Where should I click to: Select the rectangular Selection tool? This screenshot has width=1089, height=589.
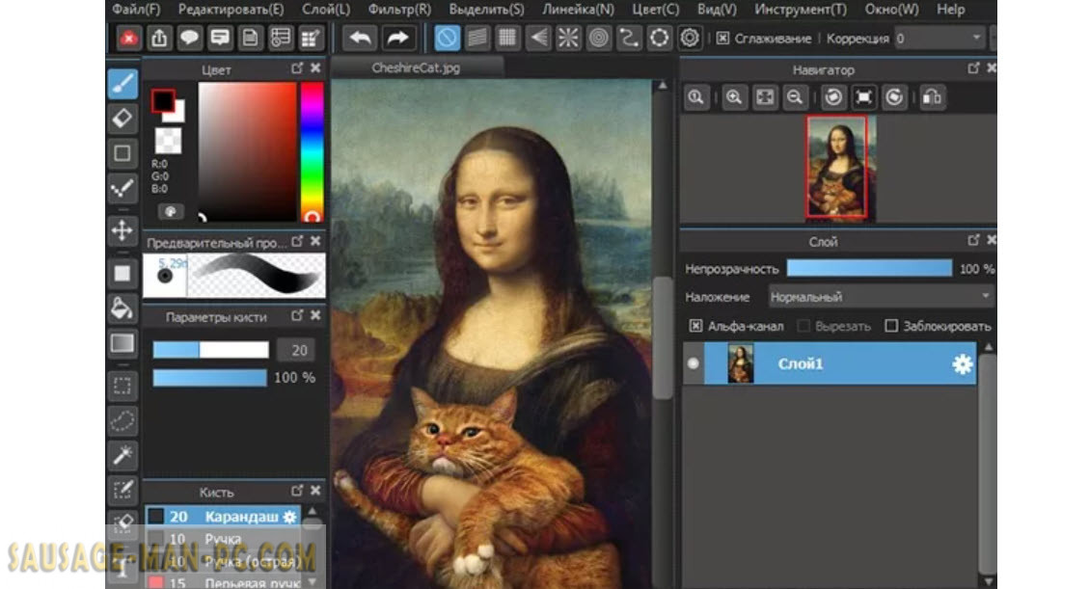(123, 386)
